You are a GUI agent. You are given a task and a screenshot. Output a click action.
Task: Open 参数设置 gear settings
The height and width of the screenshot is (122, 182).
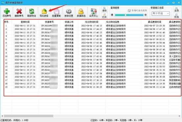click(x=69, y=12)
